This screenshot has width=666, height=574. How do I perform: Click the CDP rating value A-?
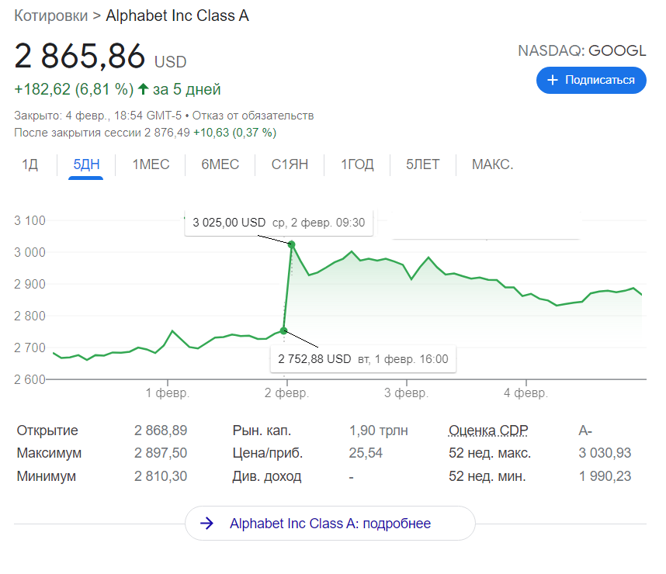pyautogui.click(x=585, y=430)
